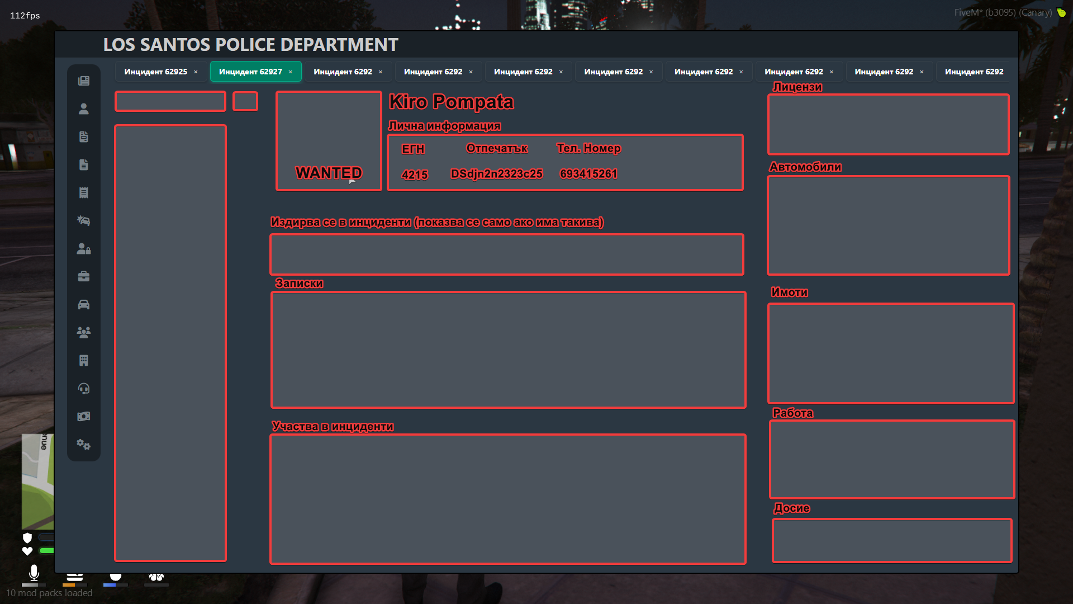Click the WANTED profile photo box
Screen dimensions: 1073x604
(329, 141)
